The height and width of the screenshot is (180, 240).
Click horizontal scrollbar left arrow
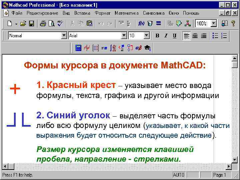coord(5,166)
